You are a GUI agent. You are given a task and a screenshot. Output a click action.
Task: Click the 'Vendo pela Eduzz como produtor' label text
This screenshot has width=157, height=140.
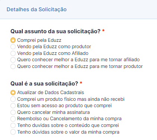[x=54, y=47]
